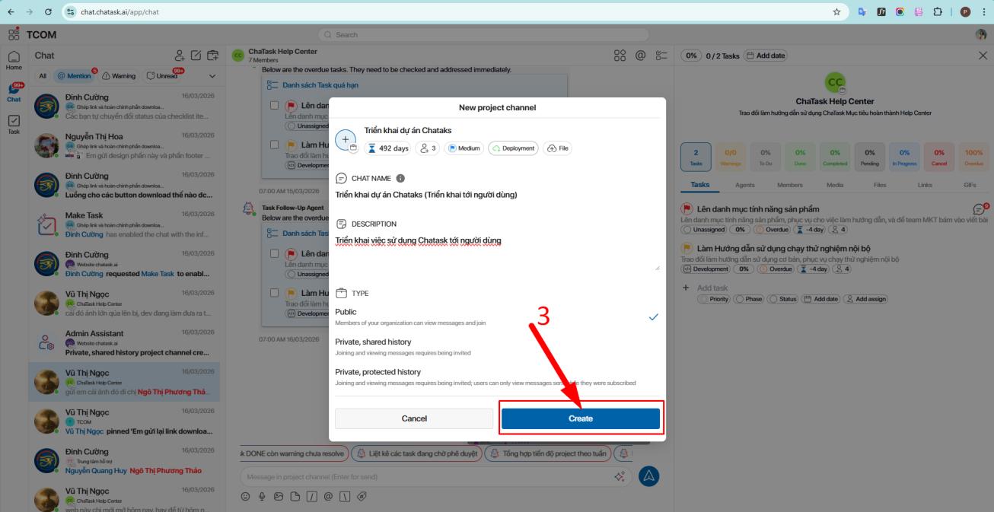This screenshot has height=512, width=994.
Task: Click the microphone voice icon
Action: pyautogui.click(x=263, y=496)
